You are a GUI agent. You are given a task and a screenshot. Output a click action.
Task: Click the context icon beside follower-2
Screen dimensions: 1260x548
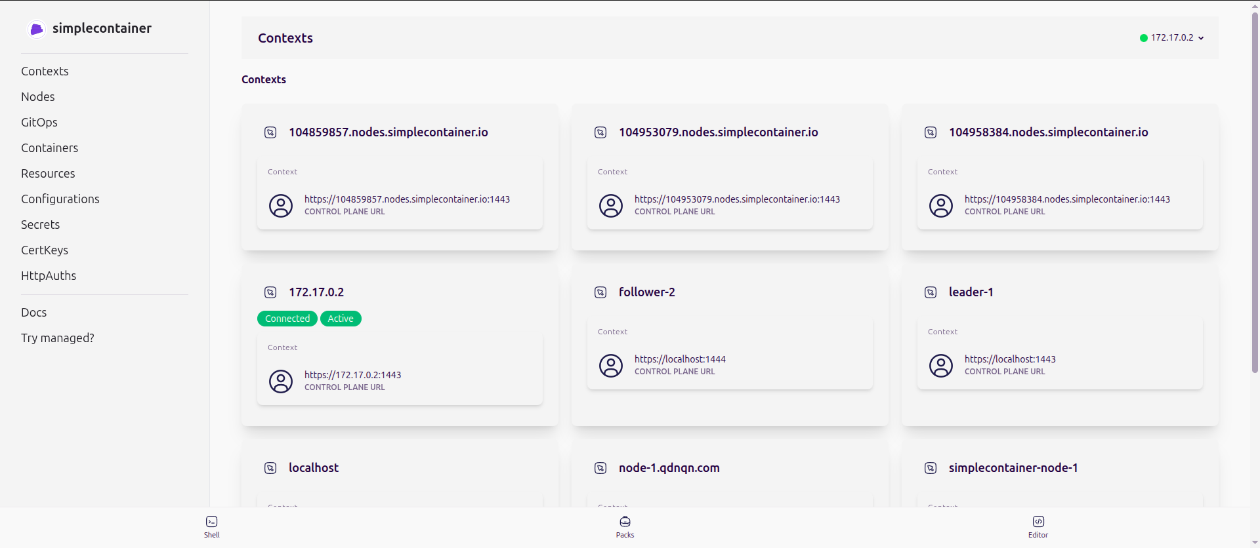(600, 292)
